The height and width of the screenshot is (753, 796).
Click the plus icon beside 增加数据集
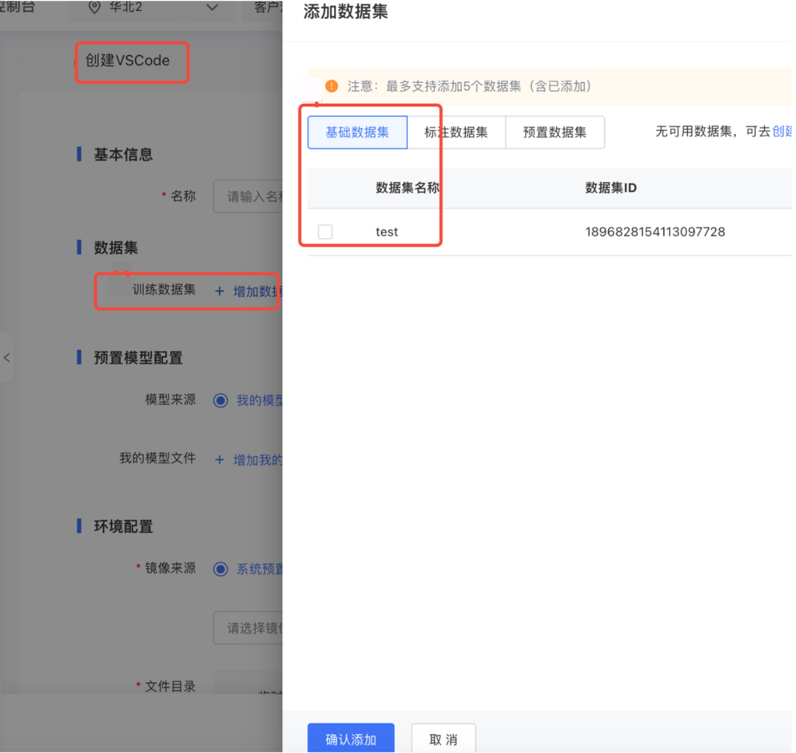coord(220,291)
